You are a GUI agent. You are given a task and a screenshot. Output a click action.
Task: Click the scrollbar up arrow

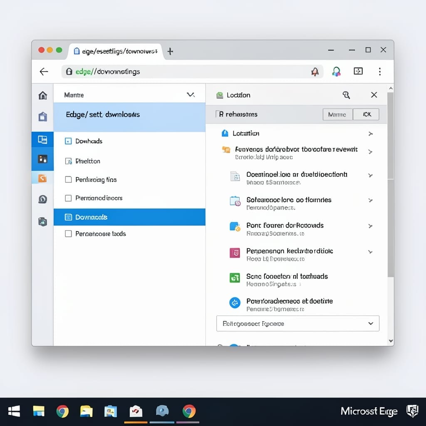[x=391, y=88]
